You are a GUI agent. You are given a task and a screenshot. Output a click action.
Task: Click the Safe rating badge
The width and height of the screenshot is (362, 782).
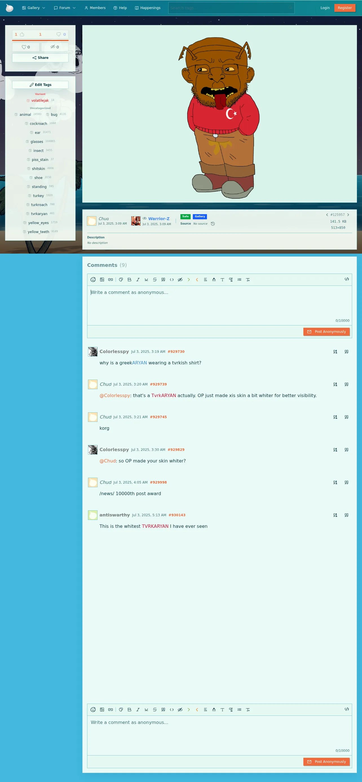tap(185, 216)
